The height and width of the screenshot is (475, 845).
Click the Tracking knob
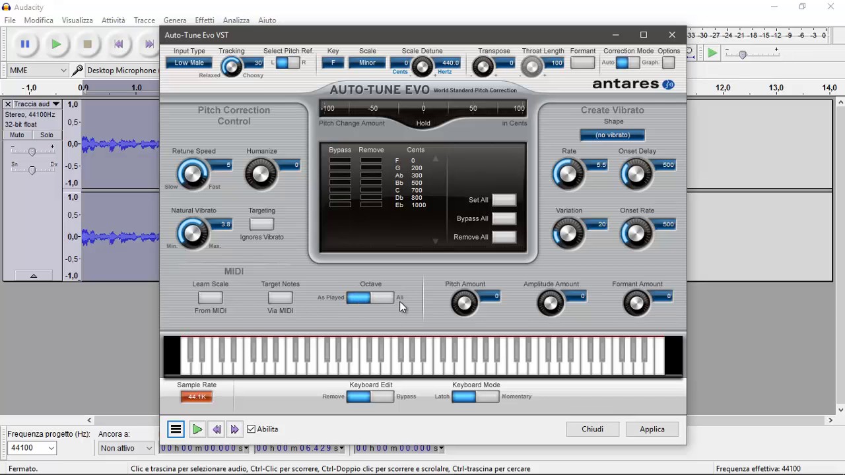[x=231, y=67]
